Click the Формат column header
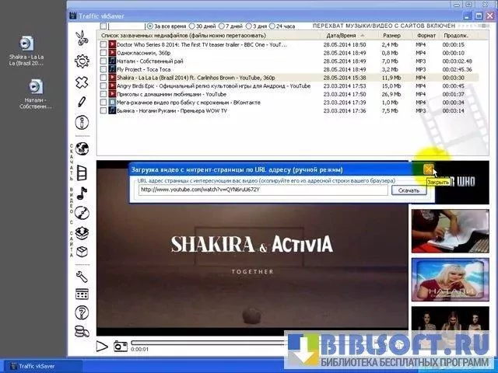The height and width of the screenshot is (373, 498). pyautogui.click(x=426, y=35)
